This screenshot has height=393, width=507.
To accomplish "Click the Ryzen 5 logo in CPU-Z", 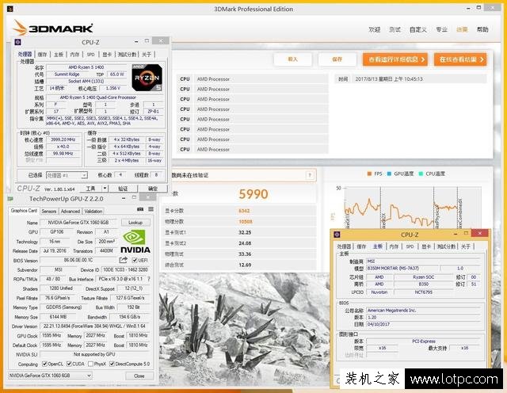I will (147, 78).
